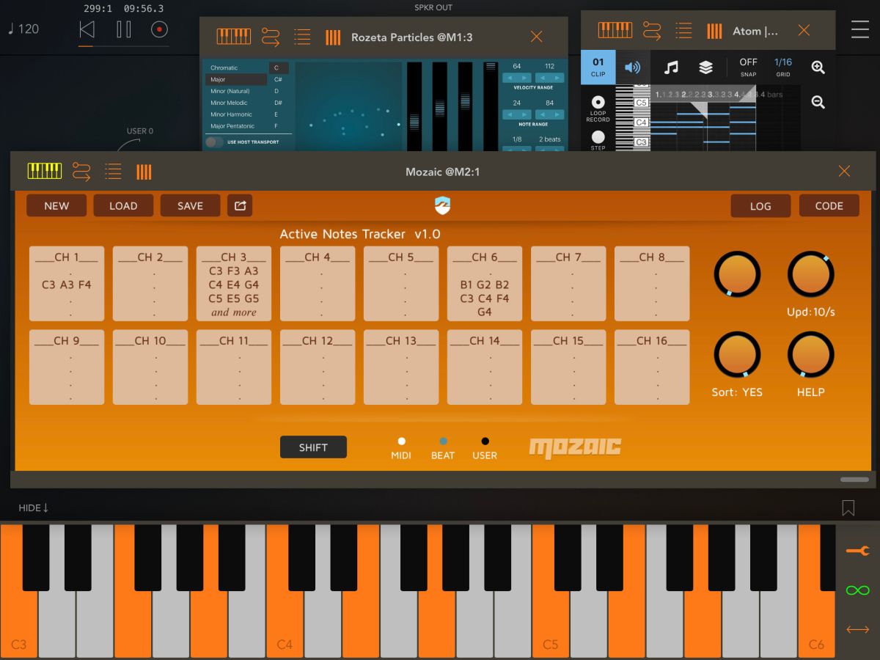Toggle Use Host Transport switch in Rozeta
Viewport: 880px width, 660px height.
(214, 142)
